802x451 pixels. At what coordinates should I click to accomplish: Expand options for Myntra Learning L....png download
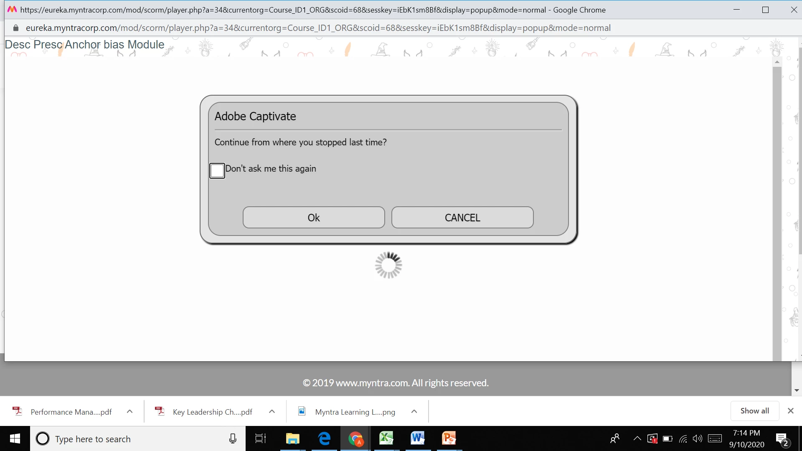414,411
